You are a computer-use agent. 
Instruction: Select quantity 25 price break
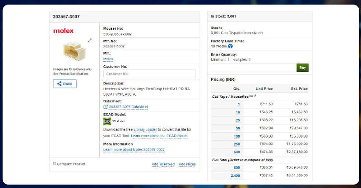click(x=238, y=120)
